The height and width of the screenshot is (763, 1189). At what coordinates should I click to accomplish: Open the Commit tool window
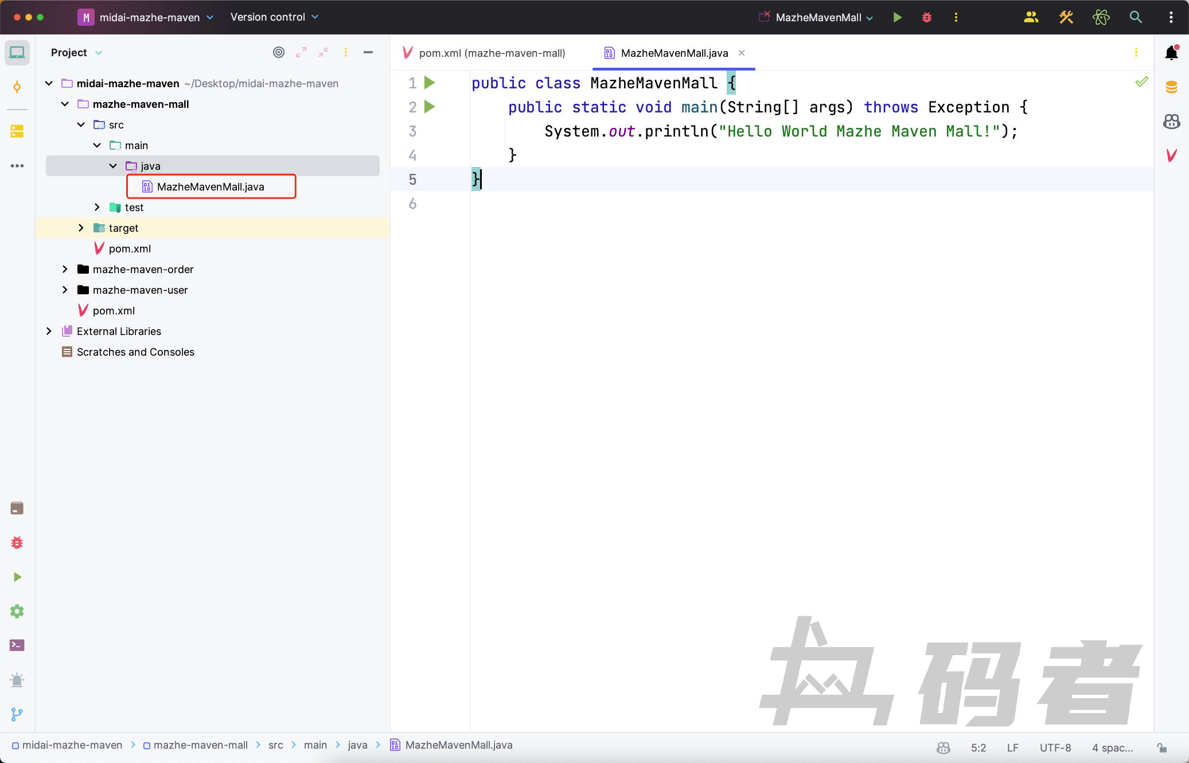[x=17, y=87]
